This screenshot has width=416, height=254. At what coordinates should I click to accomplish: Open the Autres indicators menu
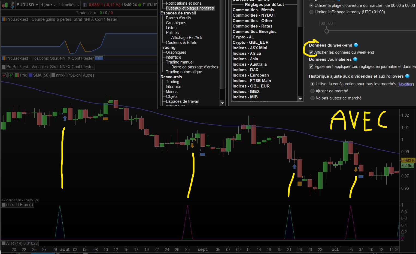pos(89,75)
